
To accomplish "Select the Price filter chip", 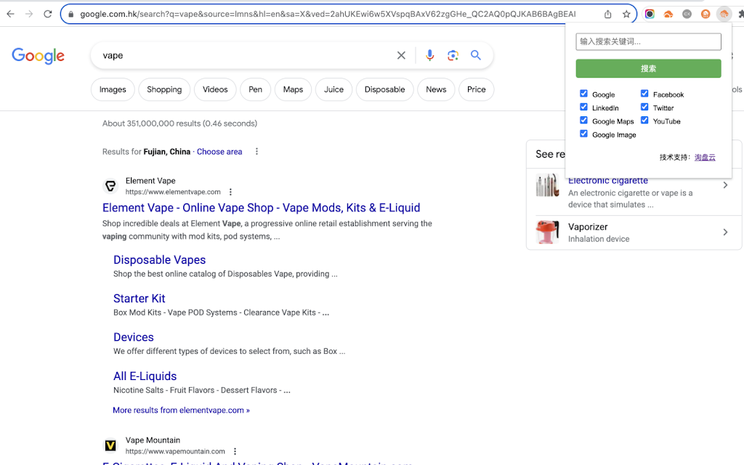I will (477, 89).
